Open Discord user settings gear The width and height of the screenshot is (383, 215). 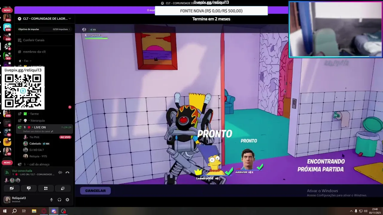pos(67,200)
